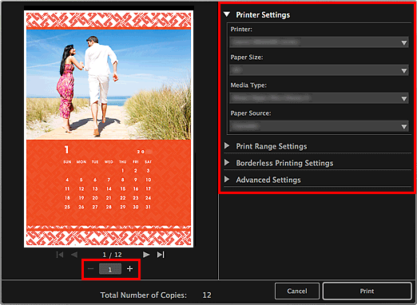
Task: Decrease copies with the minus button
Action: coord(90,269)
